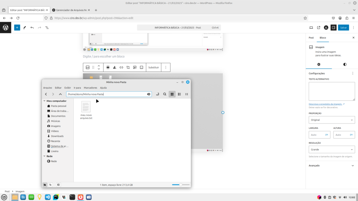358x201 pixels.
Task: Click the Salvar button
Action: pyautogui.click(x=343, y=27)
